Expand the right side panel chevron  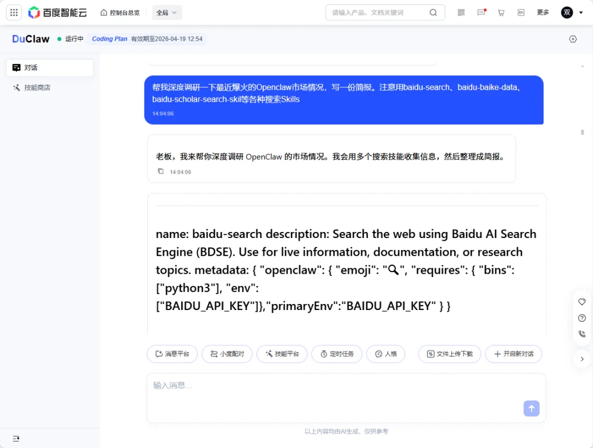click(x=582, y=358)
